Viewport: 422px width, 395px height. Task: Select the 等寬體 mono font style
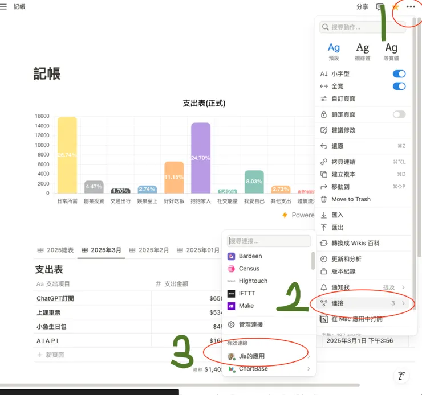[391, 51]
